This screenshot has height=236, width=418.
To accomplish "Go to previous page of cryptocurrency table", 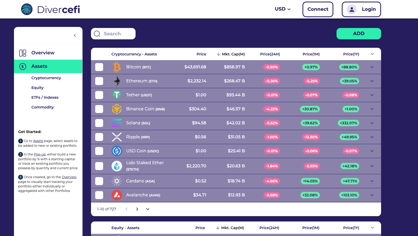I will tap(127, 209).
